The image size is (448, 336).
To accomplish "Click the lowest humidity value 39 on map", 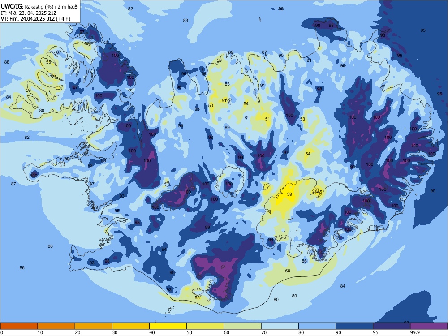I will (289, 194).
